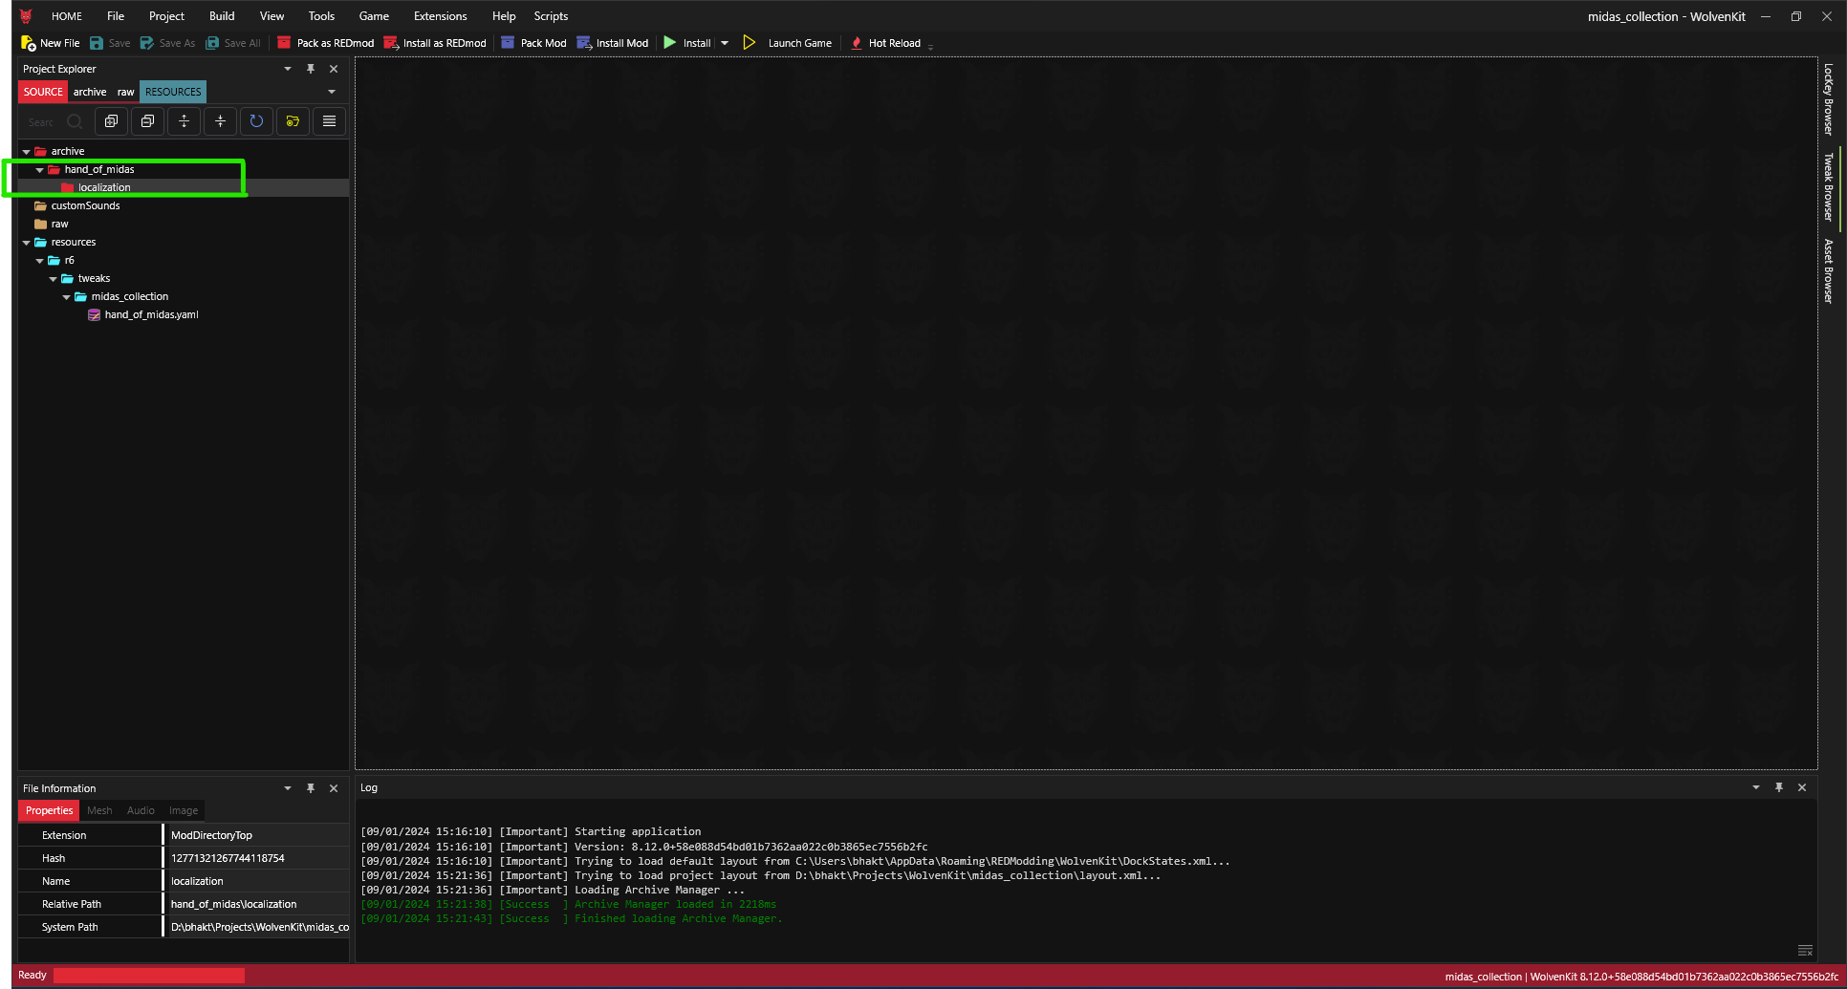
Task: Collapse the hand_of_midas folder
Action: (x=40, y=170)
